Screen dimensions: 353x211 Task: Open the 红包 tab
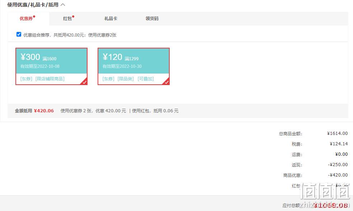67,18
